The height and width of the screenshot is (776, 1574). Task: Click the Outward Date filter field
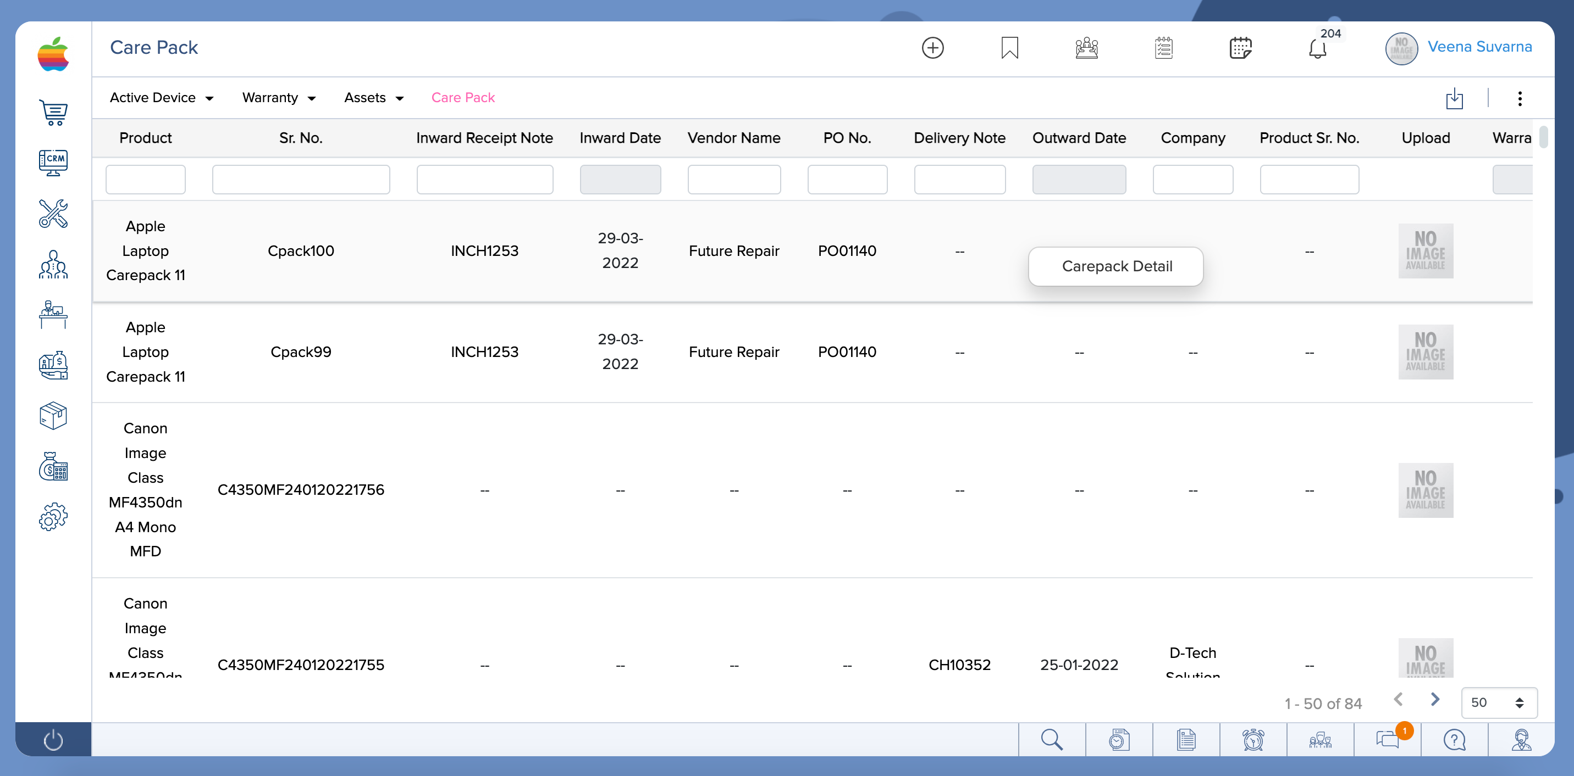pyautogui.click(x=1079, y=180)
